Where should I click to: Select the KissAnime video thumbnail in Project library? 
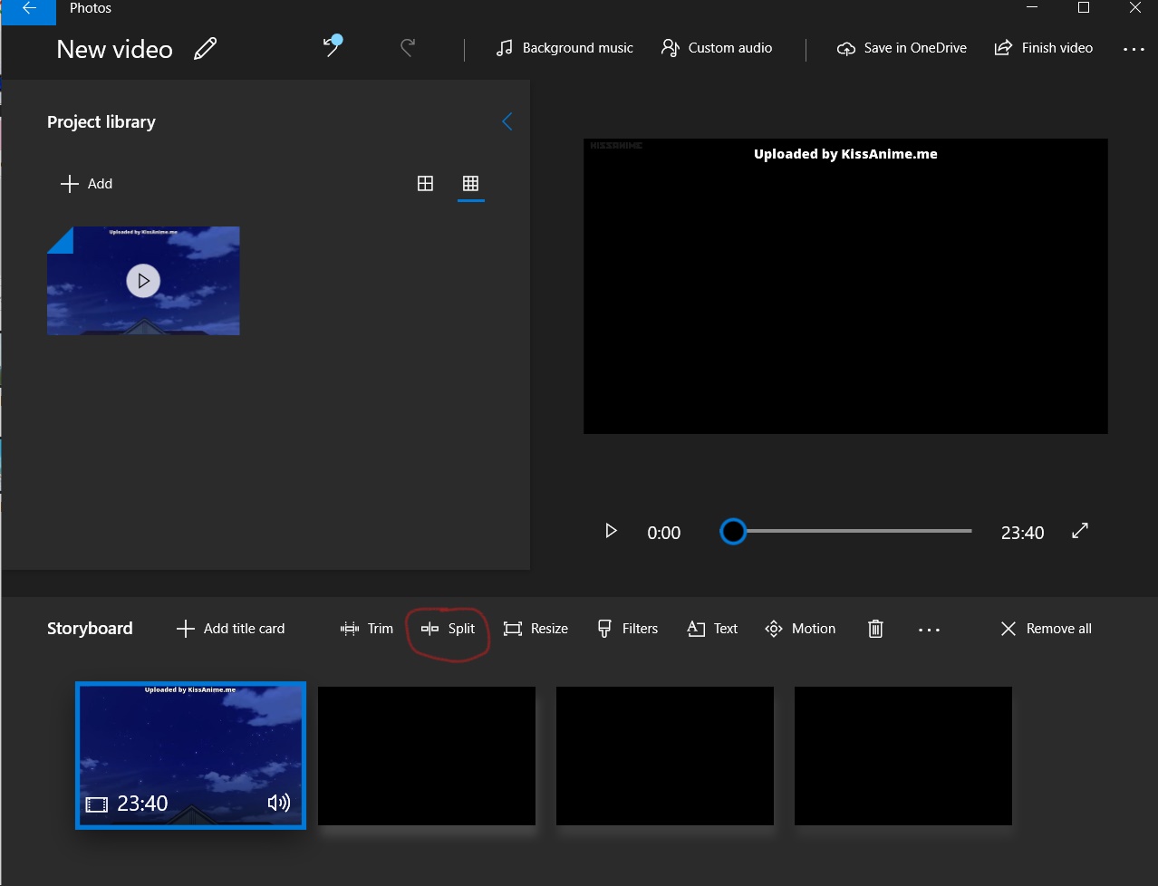tap(143, 281)
